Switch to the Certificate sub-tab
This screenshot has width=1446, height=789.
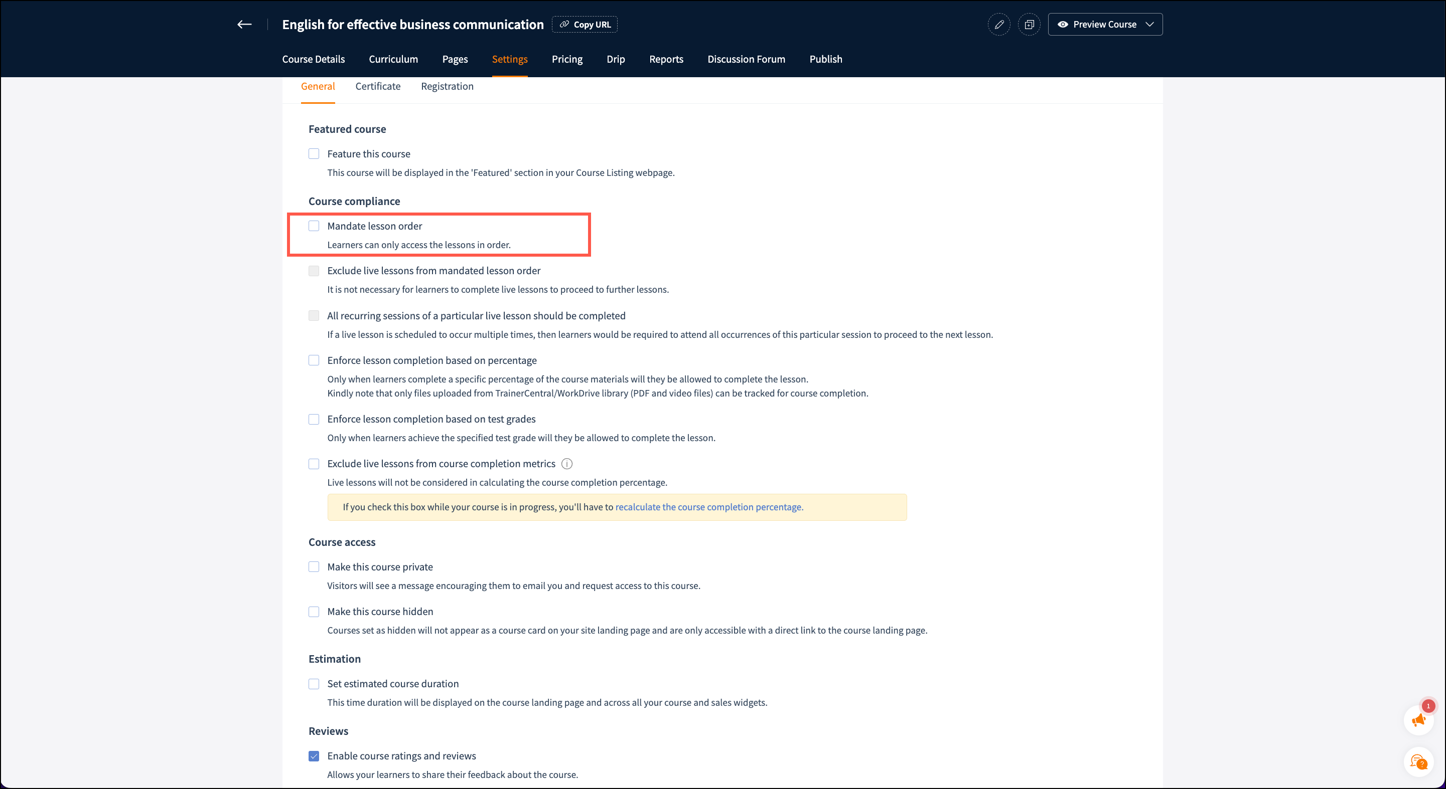pos(378,86)
